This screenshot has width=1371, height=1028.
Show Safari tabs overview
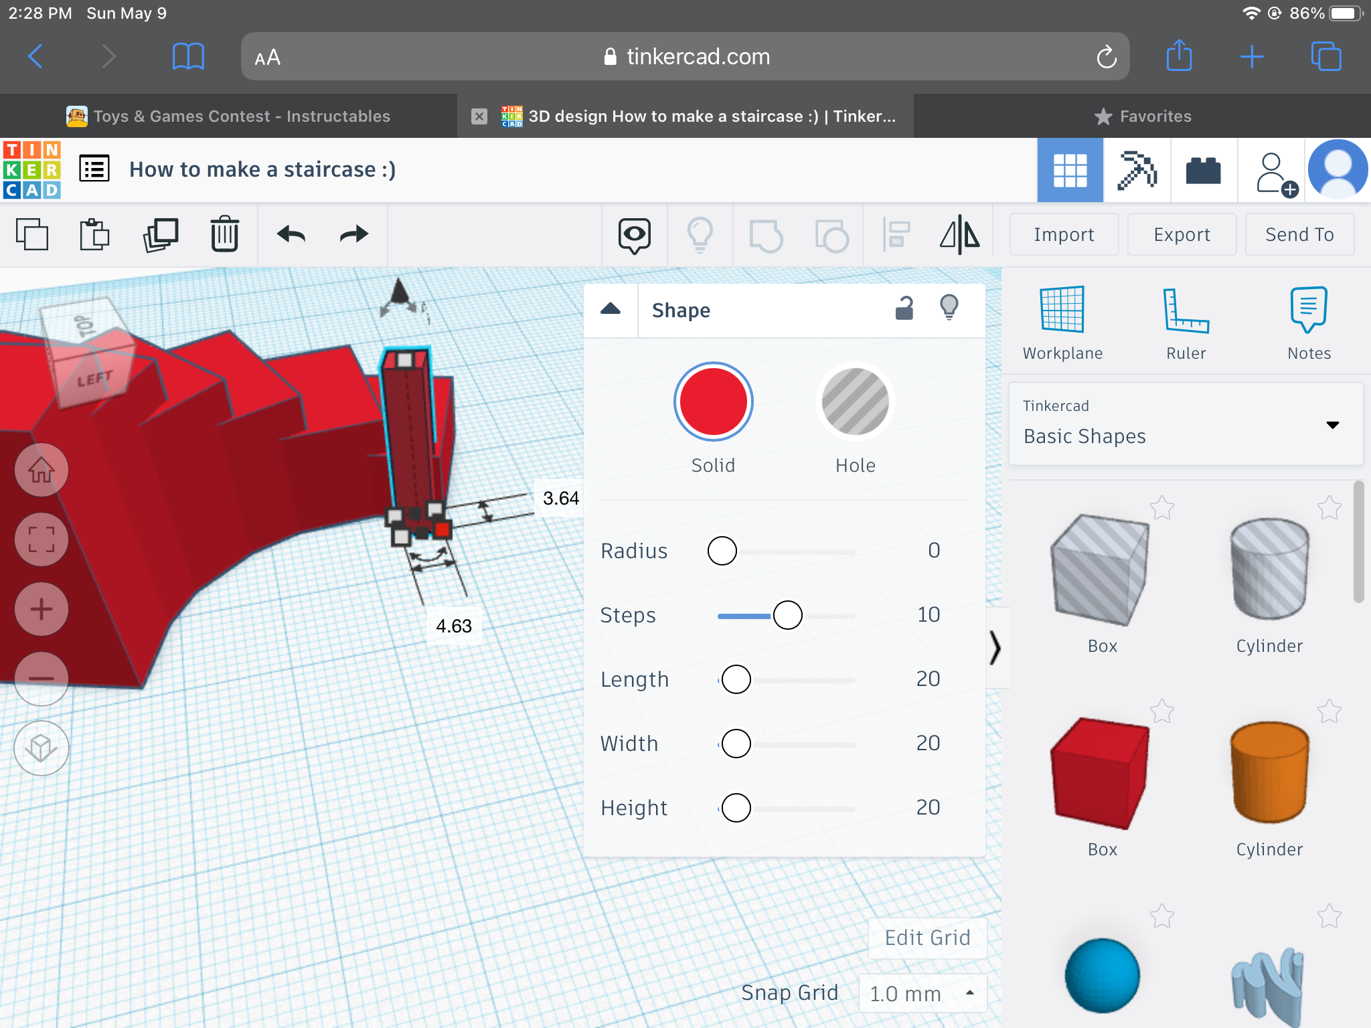(x=1325, y=56)
